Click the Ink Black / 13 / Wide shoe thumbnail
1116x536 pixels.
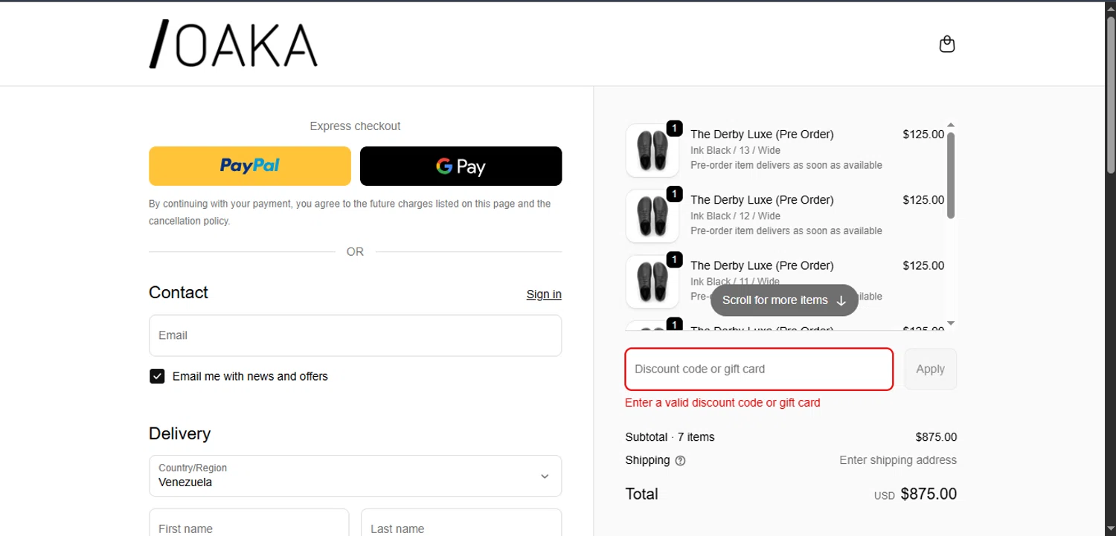(x=652, y=150)
